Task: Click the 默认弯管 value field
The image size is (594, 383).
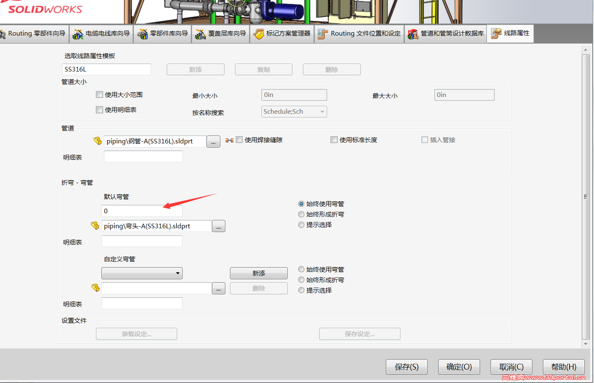Action: (142, 211)
